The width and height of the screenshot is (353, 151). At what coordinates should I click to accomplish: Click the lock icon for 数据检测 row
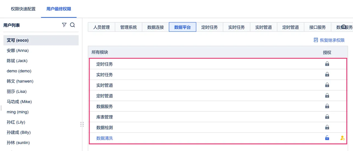[327, 127]
